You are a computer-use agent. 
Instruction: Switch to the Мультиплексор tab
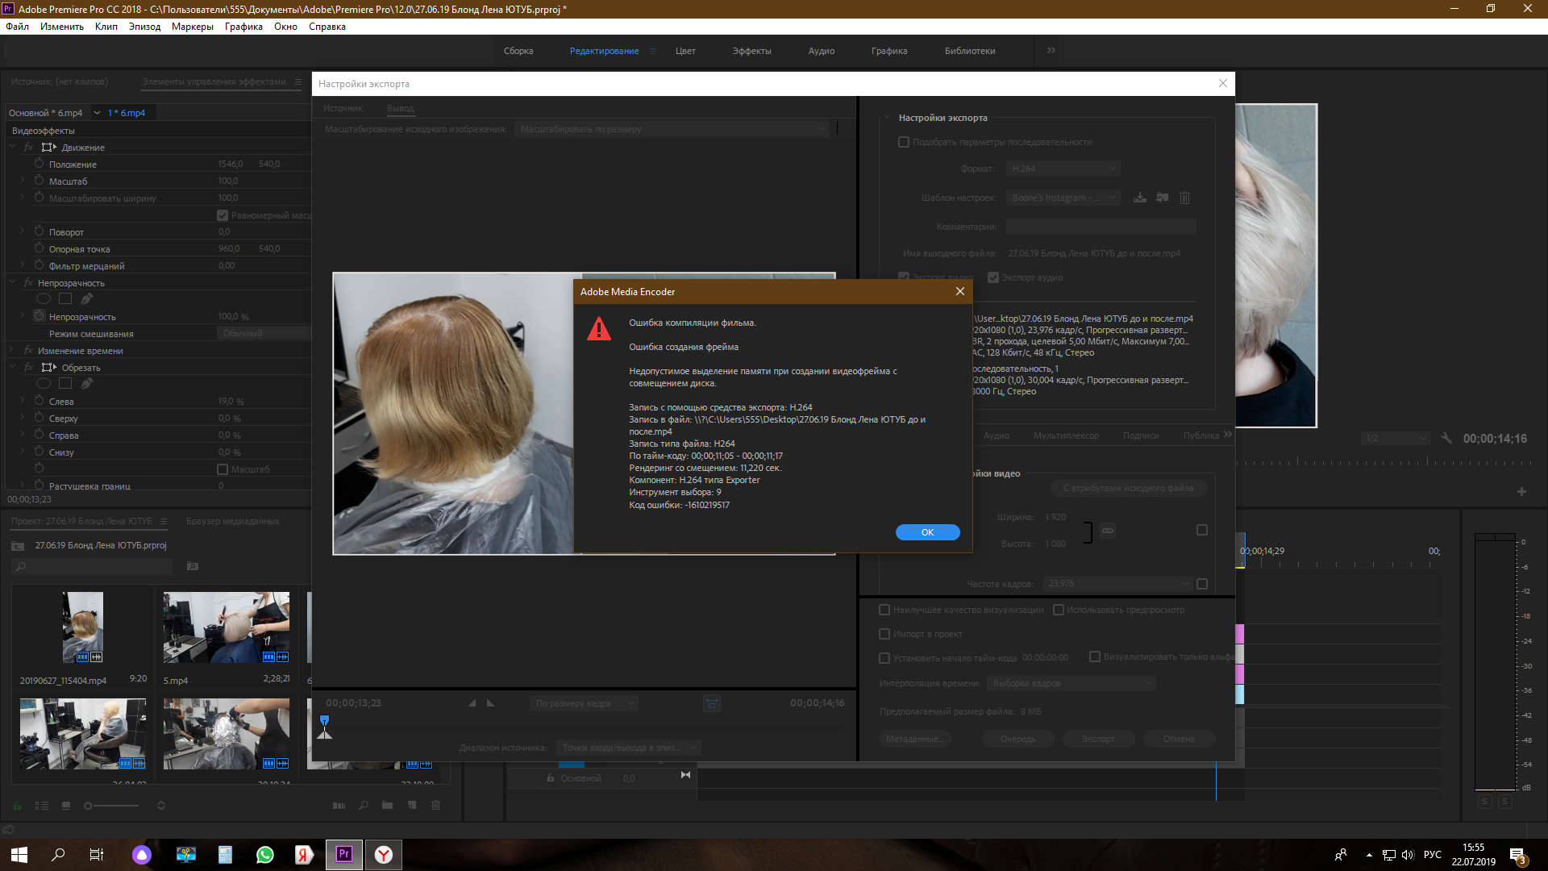[x=1066, y=435]
